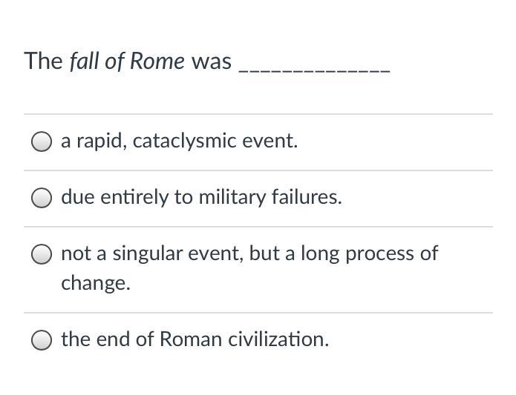Image resolution: width=516 pixels, height=395 pixels.
Task: Click the word 'The' starting the question
Action: [x=43, y=61]
